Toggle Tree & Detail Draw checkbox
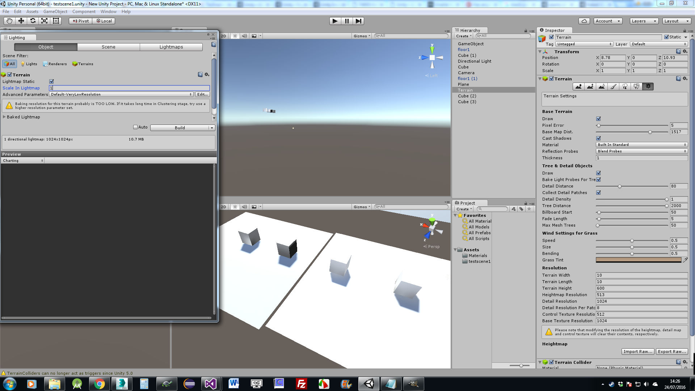The height and width of the screenshot is (391, 695). [598, 173]
